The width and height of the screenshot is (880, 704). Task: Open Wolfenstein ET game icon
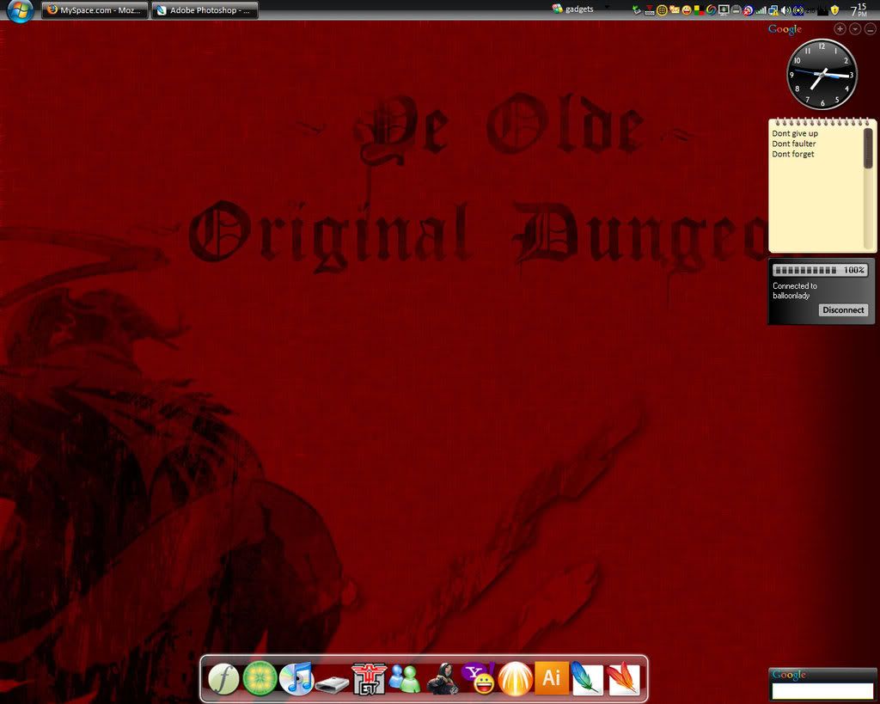point(369,679)
